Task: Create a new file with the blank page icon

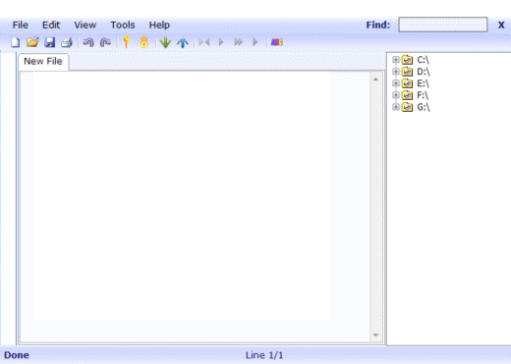Action: [x=15, y=42]
